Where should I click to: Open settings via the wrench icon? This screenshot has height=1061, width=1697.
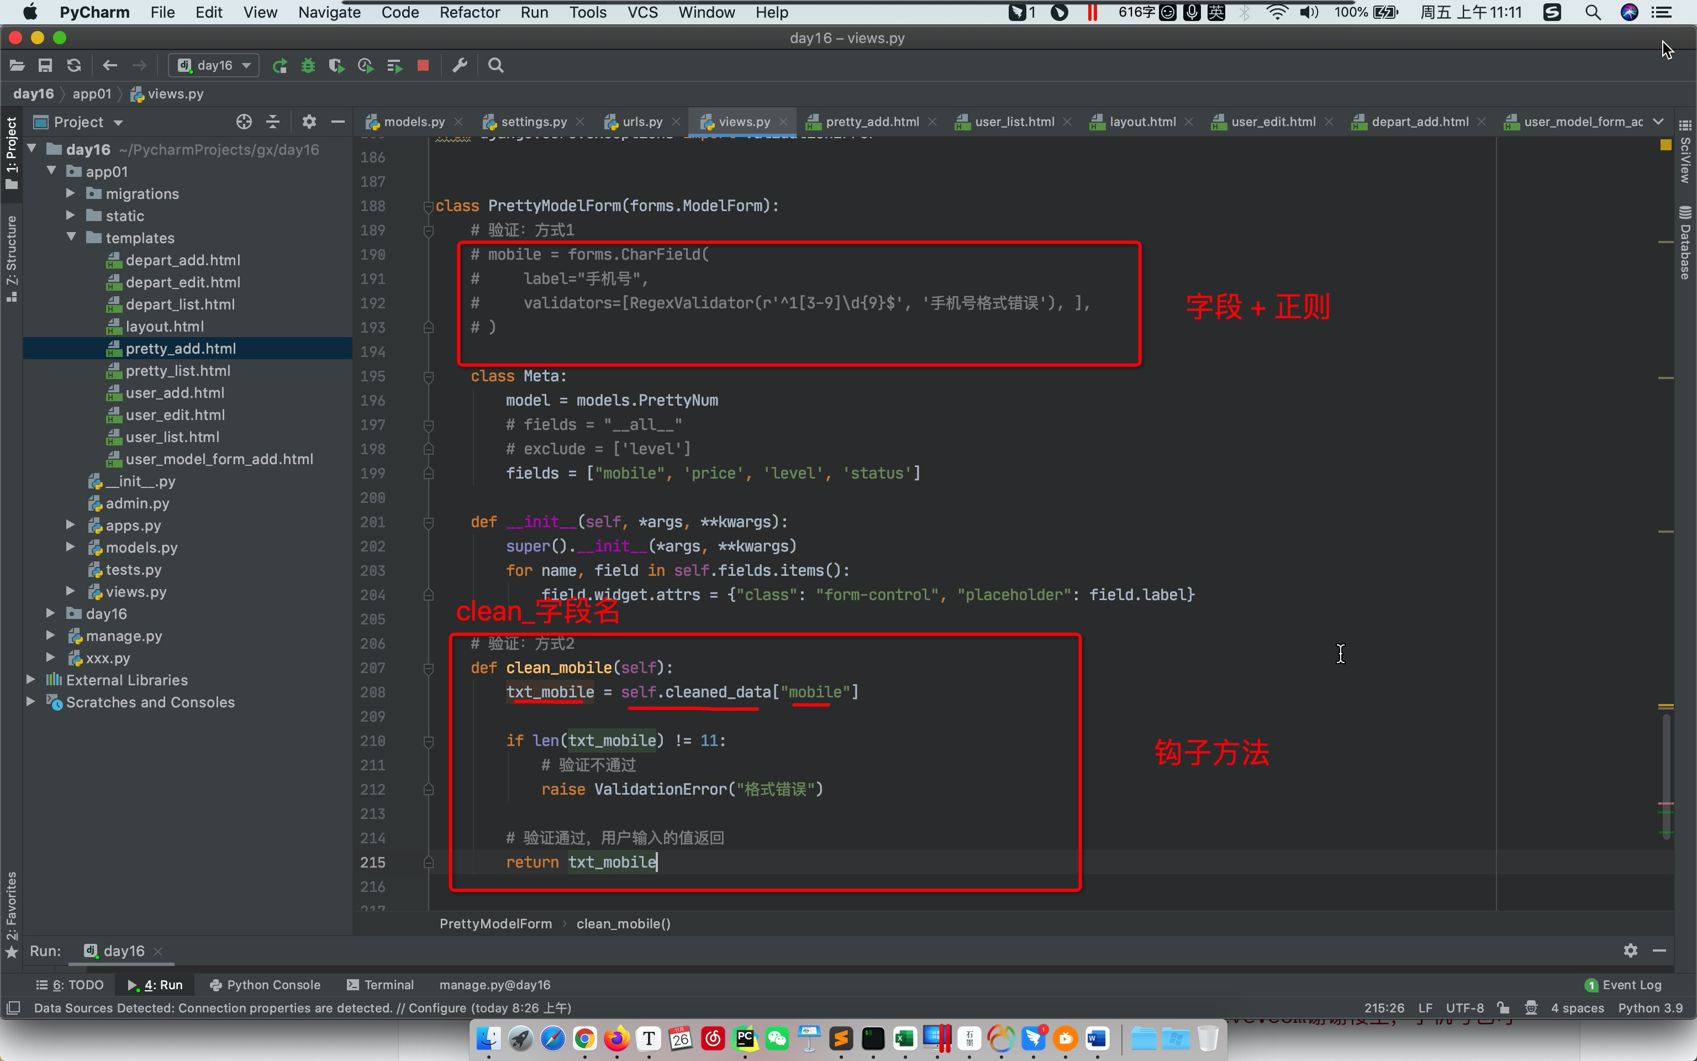click(460, 65)
